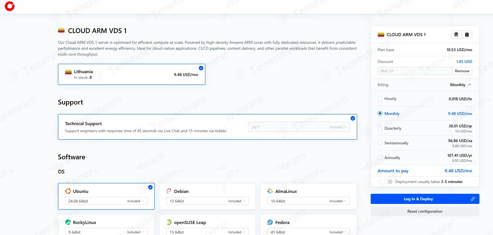Screen dimensions: 493x235
Task: Open the 24/7 support level dropdown
Action: point(299,127)
